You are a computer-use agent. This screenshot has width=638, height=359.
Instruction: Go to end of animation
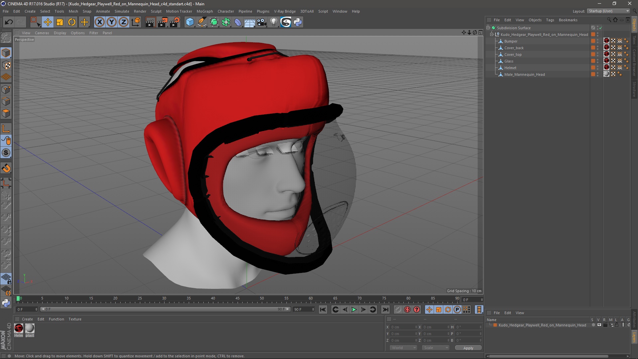pos(385,309)
